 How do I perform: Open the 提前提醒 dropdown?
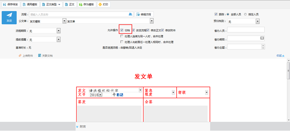58,40
